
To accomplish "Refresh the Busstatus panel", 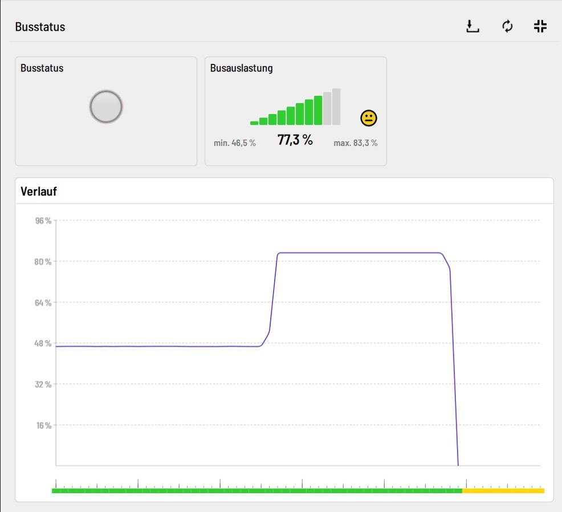I will pos(507,27).
